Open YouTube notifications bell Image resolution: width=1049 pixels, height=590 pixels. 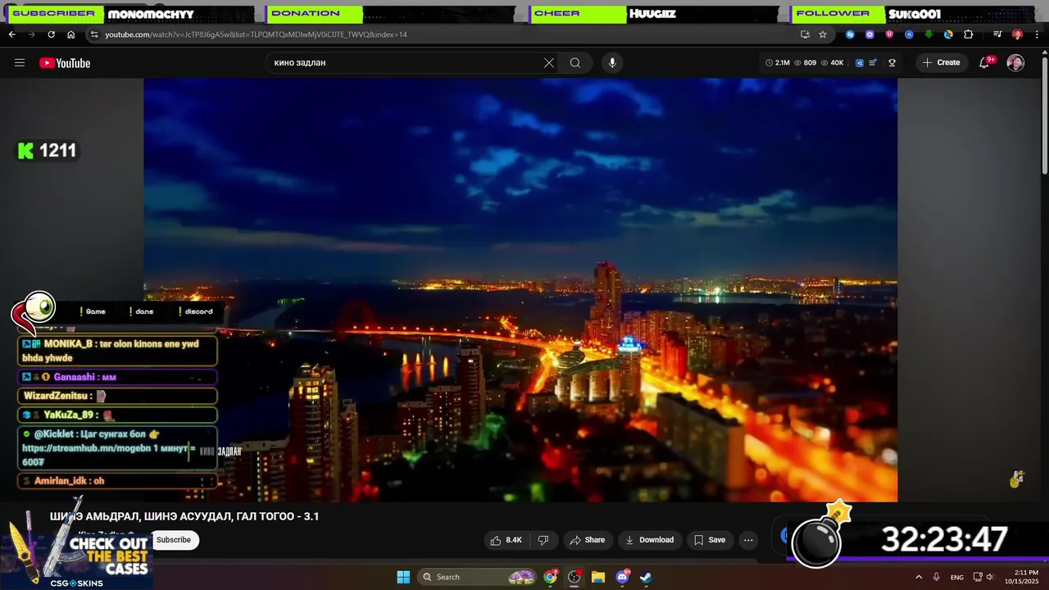pos(985,63)
